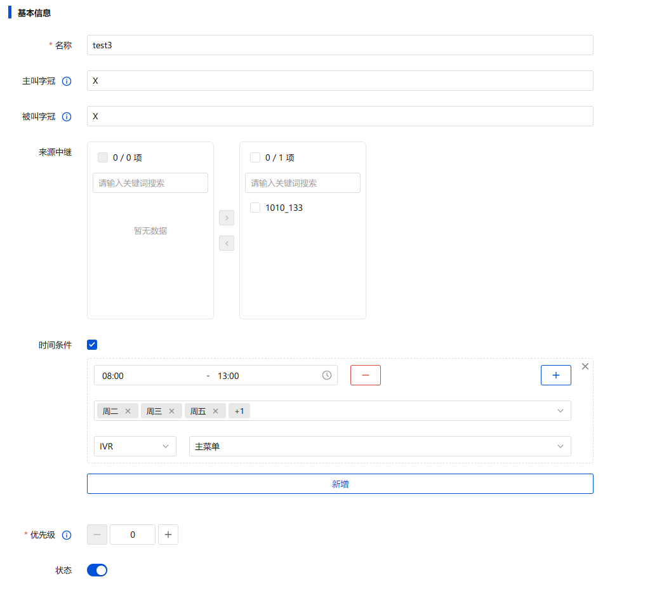Close the time condition block
The image size is (657, 598).
coord(585,366)
